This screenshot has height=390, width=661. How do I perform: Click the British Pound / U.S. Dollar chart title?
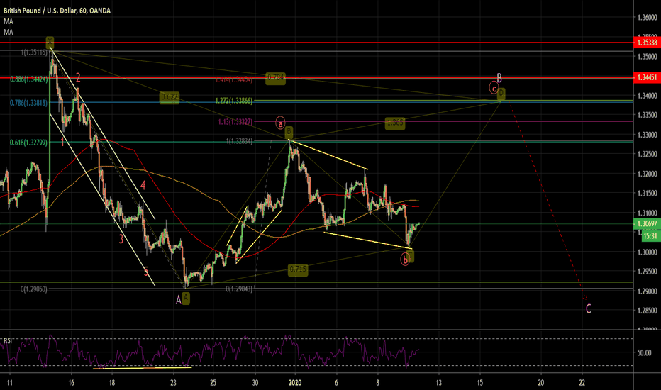point(57,11)
